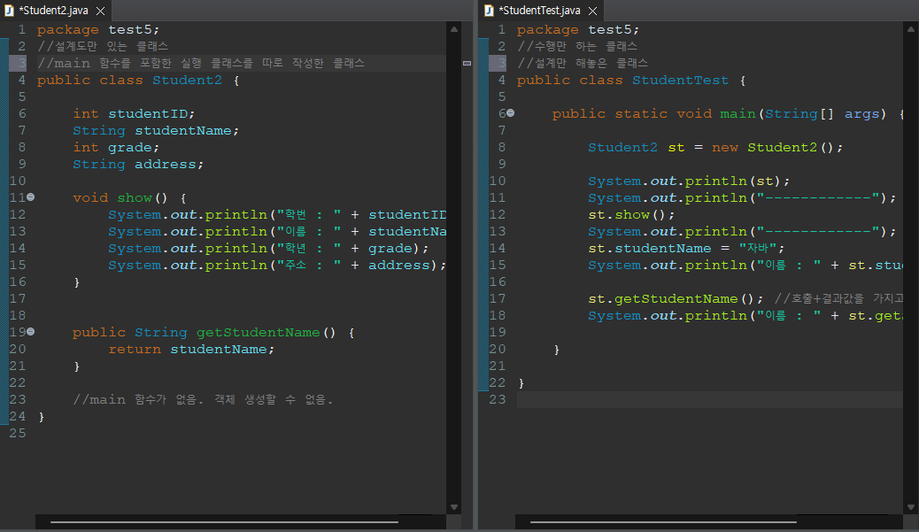Collapse getStudentName() method fold at line 19
919x532 pixels.
click(30, 332)
